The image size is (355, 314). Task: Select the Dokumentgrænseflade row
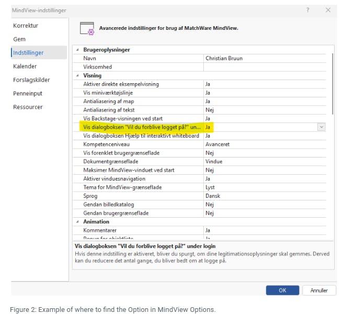(200, 162)
